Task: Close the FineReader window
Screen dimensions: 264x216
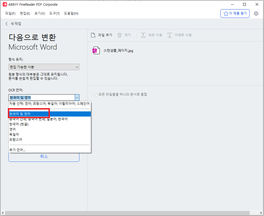Action: (x=257, y=4)
